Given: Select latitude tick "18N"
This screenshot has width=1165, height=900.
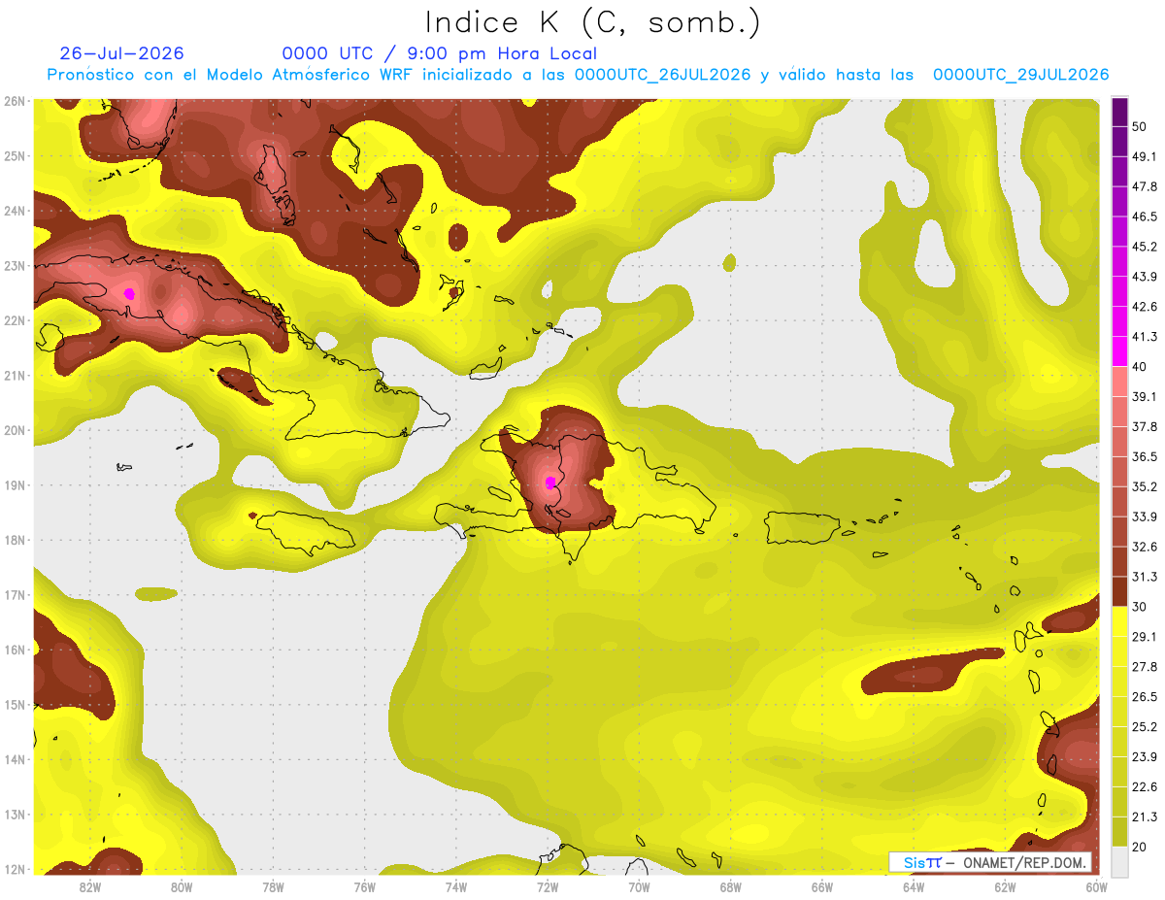Looking at the screenshot, I should coord(14,540).
